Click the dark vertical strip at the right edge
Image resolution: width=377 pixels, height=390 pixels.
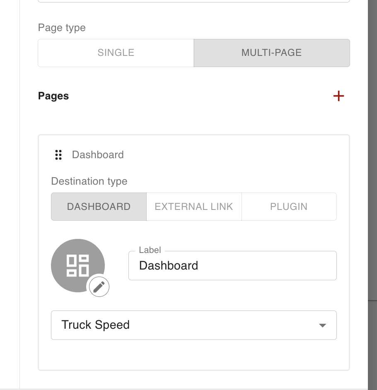[x=372, y=166]
